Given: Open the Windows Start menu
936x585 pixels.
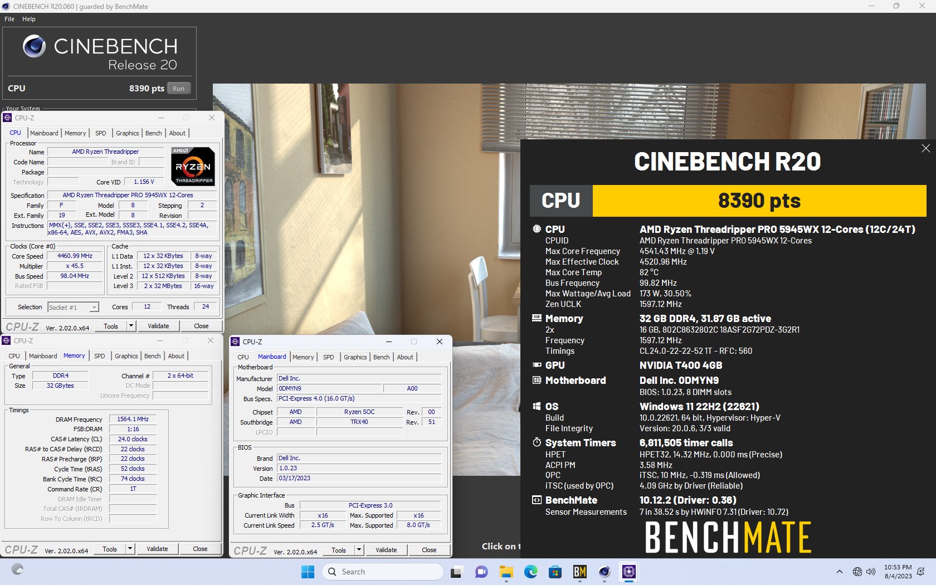Looking at the screenshot, I should click(x=308, y=572).
